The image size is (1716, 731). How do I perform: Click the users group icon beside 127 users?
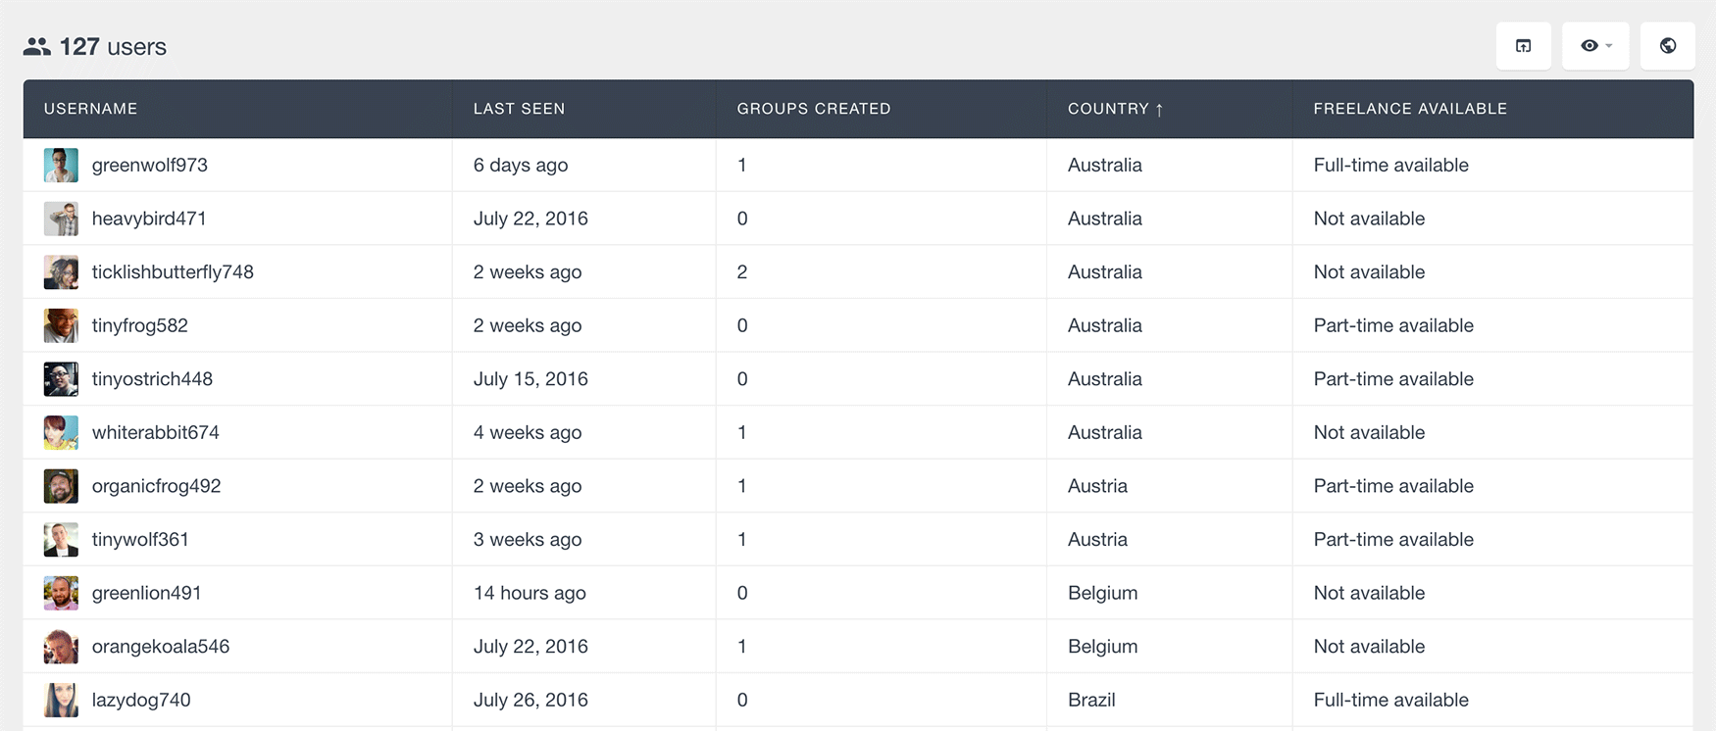click(x=37, y=46)
